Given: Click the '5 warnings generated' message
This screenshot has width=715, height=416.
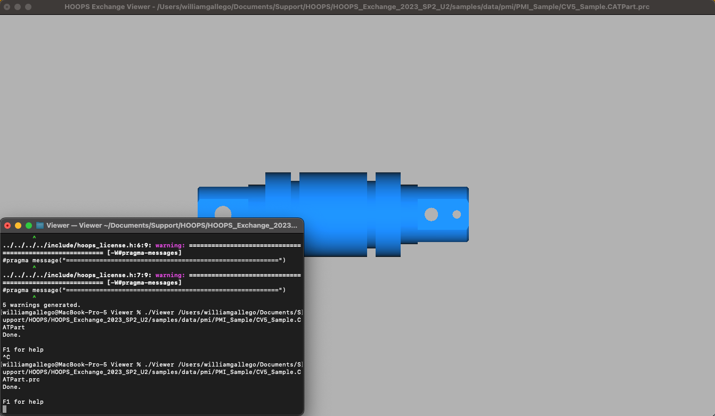Looking at the screenshot, I should 40,305.
